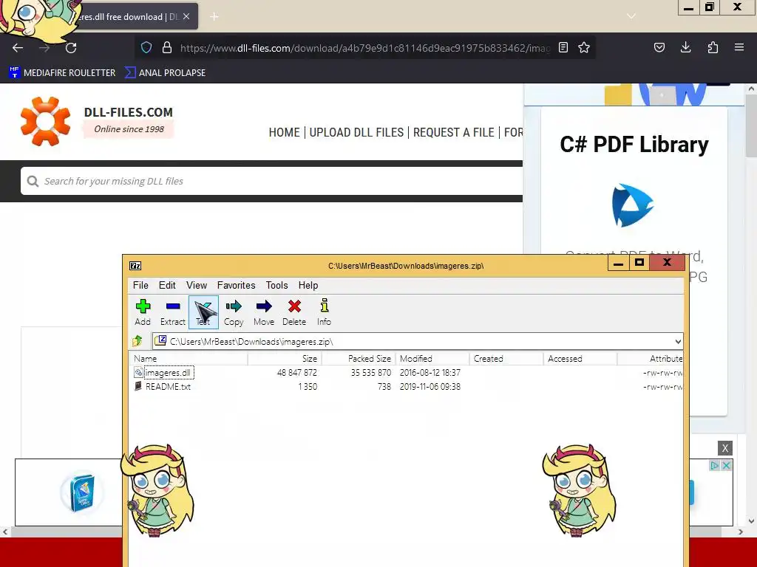Open the Firefox downloads panel

point(685,47)
